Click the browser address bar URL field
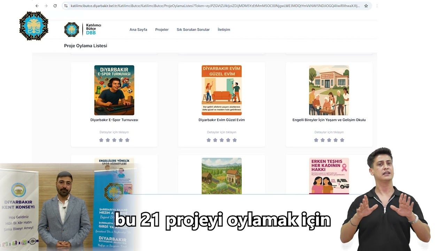The image size is (446, 251). (x=174, y=6)
